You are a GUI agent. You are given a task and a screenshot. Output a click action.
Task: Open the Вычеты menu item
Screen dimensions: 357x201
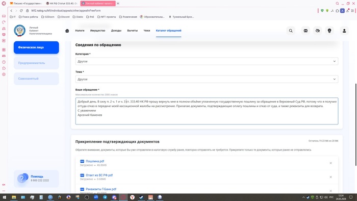133,31
